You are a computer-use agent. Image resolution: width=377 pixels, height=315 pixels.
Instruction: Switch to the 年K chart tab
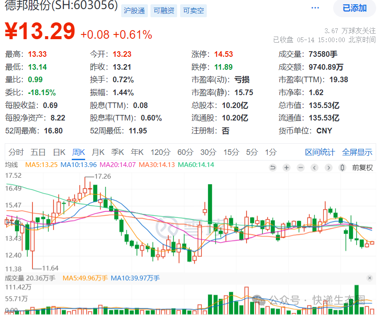[137, 152]
